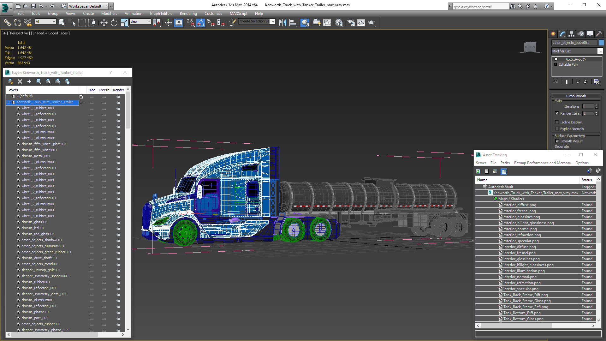Open the Select by Name dialog
The image size is (606, 341).
[72, 22]
